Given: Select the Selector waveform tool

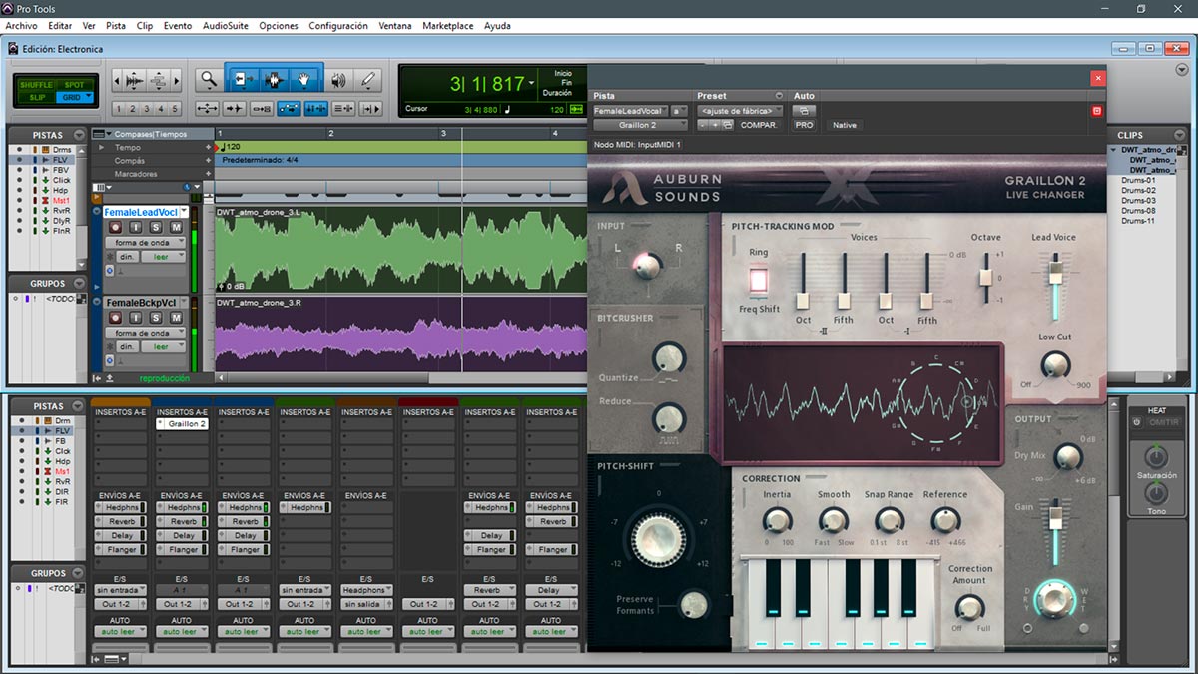Looking at the screenshot, I should [x=274, y=79].
